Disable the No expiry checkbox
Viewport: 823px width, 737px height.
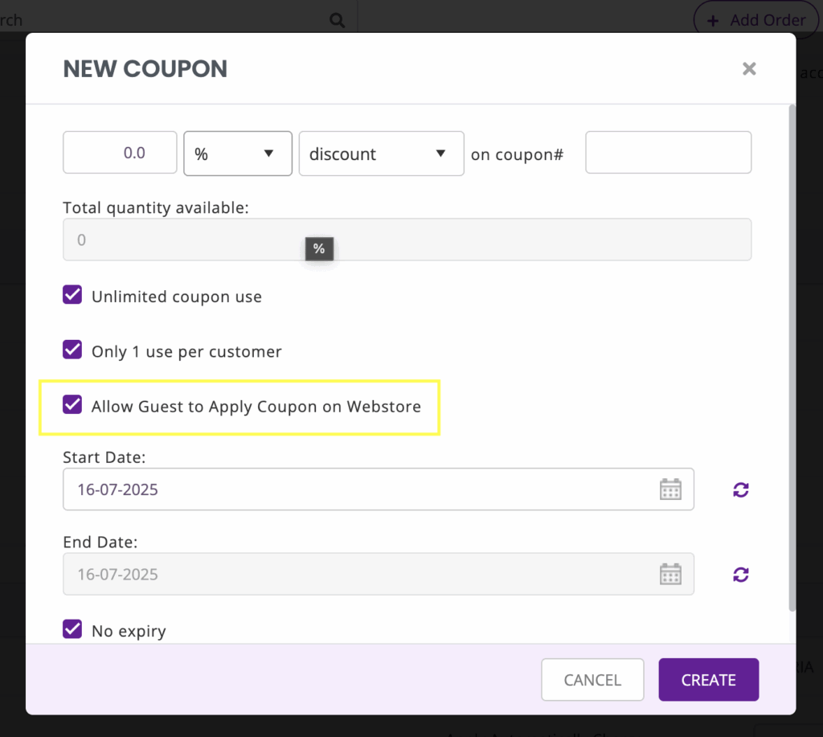coord(72,628)
